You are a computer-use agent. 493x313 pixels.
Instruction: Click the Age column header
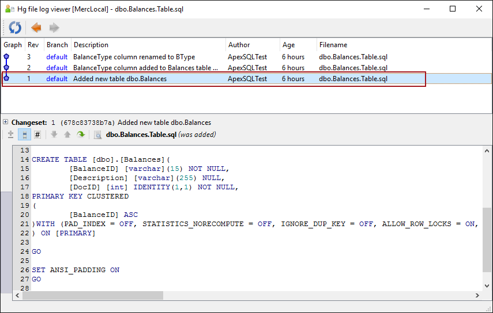click(x=288, y=45)
